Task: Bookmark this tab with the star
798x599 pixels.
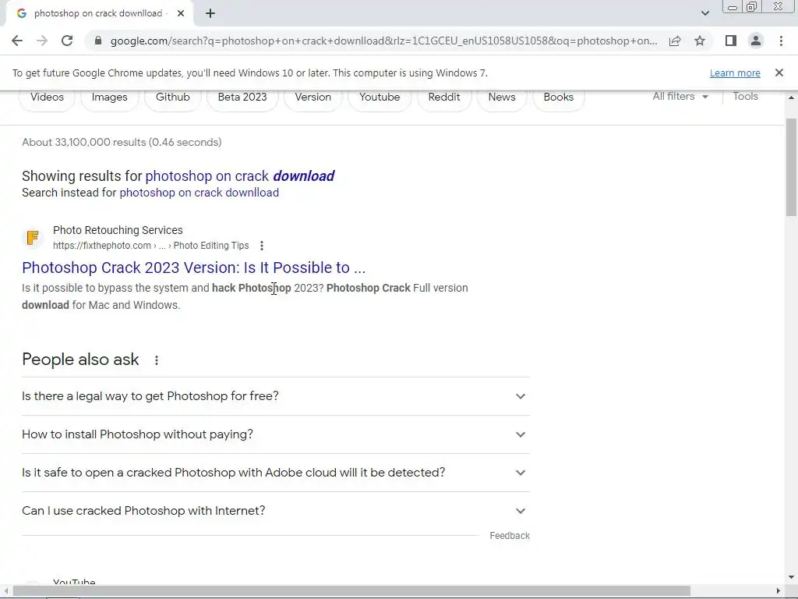Action: click(x=700, y=41)
